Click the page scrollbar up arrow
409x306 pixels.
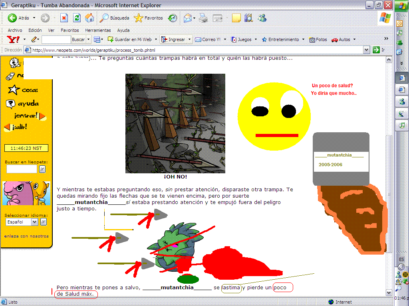click(x=389, y=60)
